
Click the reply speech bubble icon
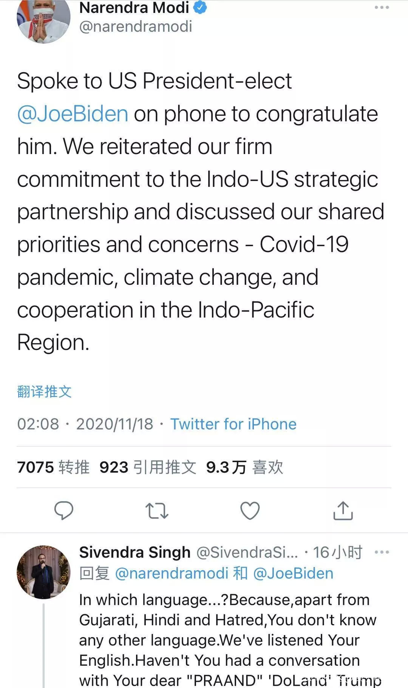(x=64, y=511)
